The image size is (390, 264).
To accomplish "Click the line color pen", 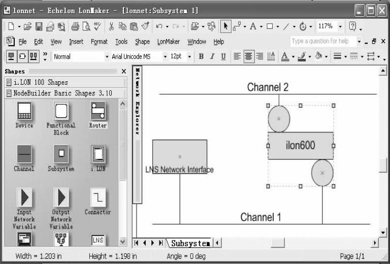I will tap(302, 56).
